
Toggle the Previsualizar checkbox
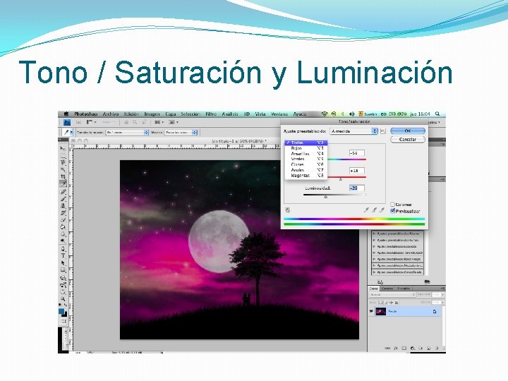(392, 211)
